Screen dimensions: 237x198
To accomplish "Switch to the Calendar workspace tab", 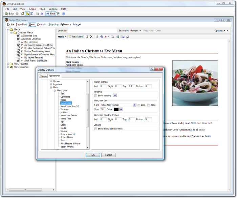I will pos(42,24).
